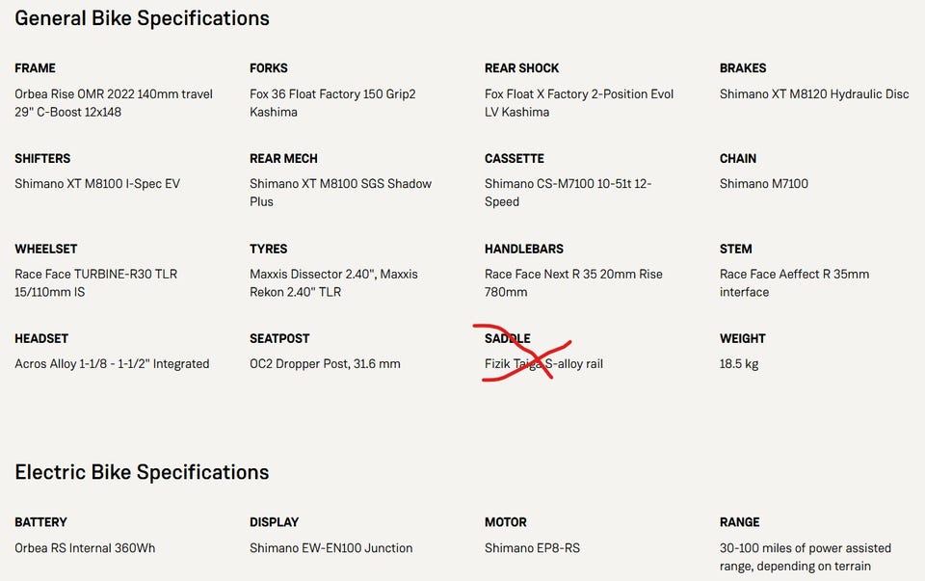Select Shimano XT M8120 Hydraulic Disc text
The height and width of the screenshot is (581, 925).
(x=814, y=93)
